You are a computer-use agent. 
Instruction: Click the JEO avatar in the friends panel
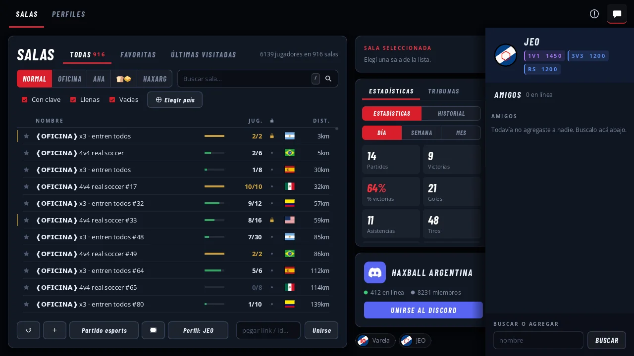coord(506,55)
